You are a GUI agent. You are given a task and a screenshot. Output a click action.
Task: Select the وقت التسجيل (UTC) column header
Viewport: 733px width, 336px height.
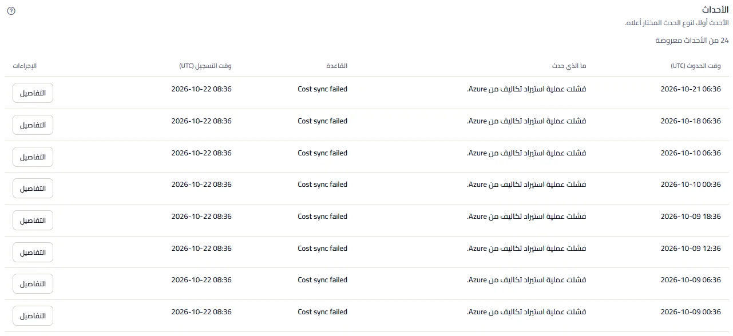point(205,66)
